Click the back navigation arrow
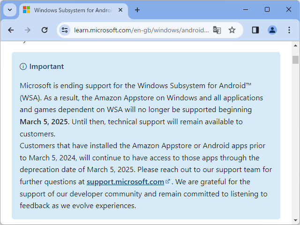The width and height of the screenshot is (300, 225). [11, 30]
